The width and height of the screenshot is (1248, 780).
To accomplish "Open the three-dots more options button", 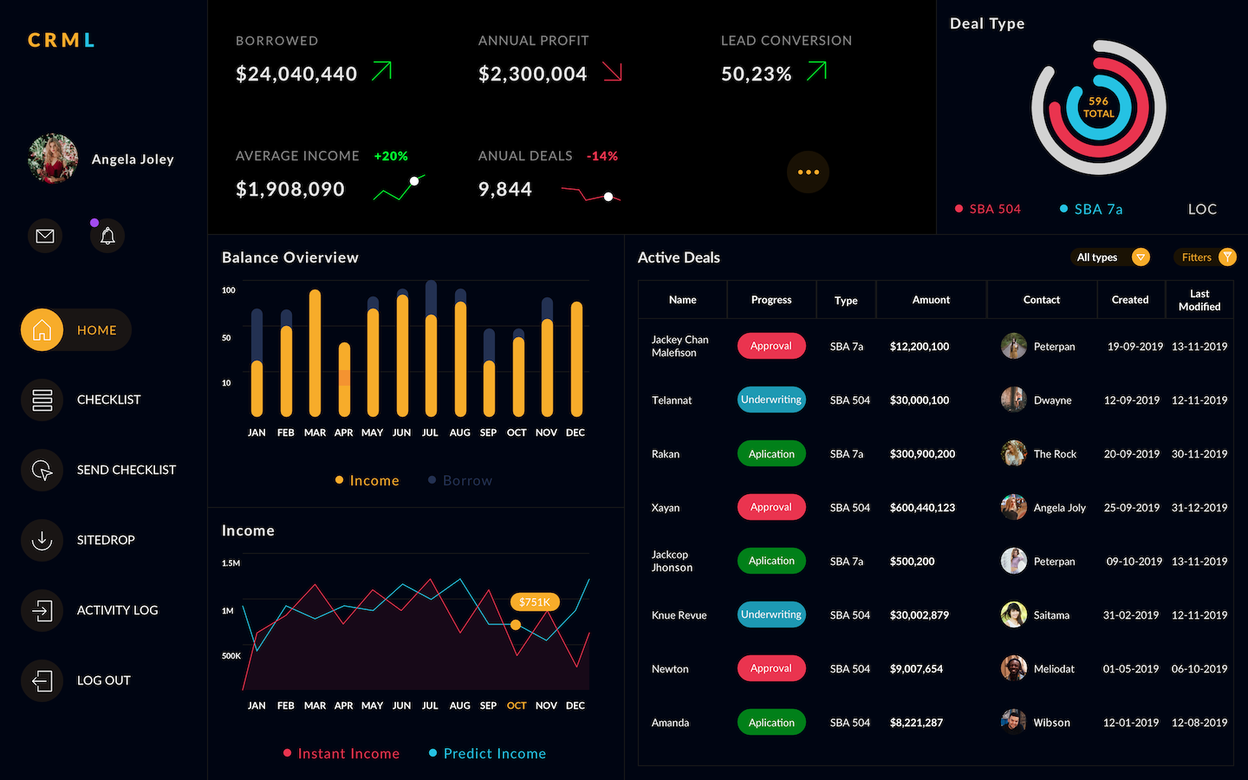I will coord(808,172).
